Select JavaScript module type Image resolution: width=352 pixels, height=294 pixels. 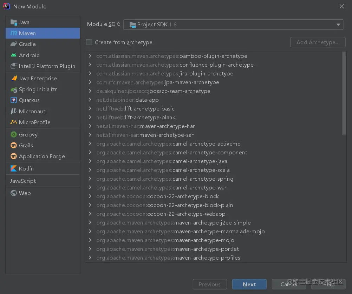[x=43, y=181]
